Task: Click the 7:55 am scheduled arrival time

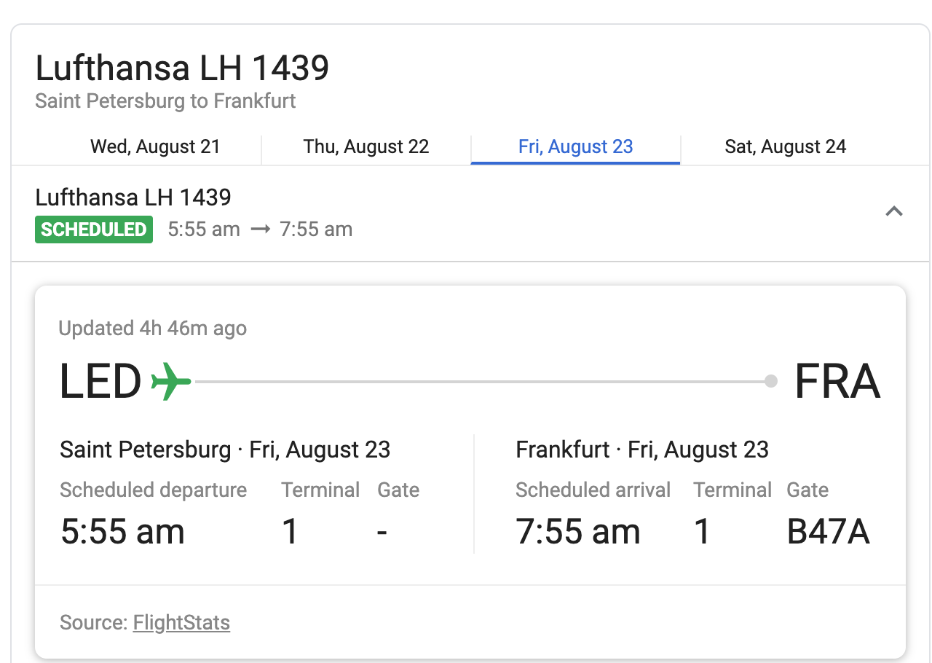Action: 577,532
